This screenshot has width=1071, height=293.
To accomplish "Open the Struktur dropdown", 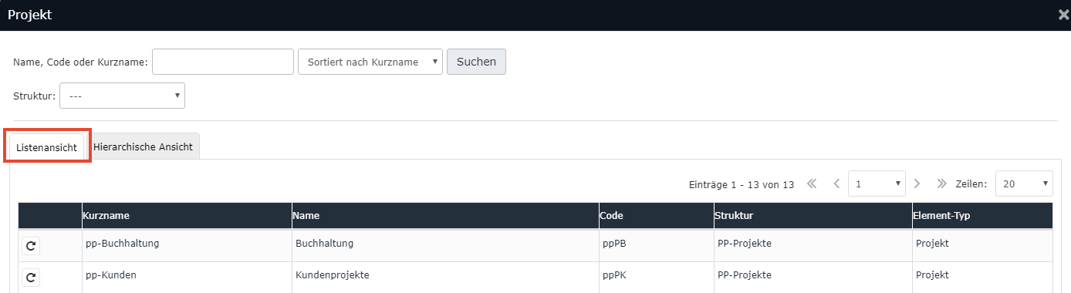I will pyautogui.click(x=122, y=96).
